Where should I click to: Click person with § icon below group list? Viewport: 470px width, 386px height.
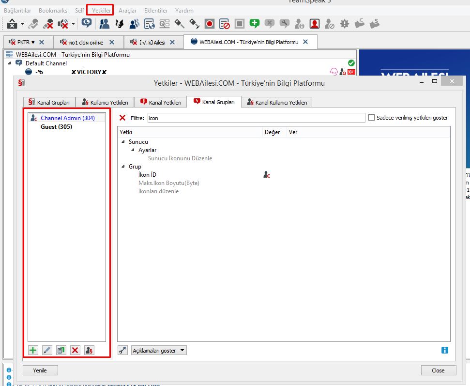(90, 350)
